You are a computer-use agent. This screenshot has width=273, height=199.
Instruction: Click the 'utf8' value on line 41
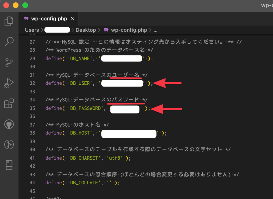tap(115, 158)
